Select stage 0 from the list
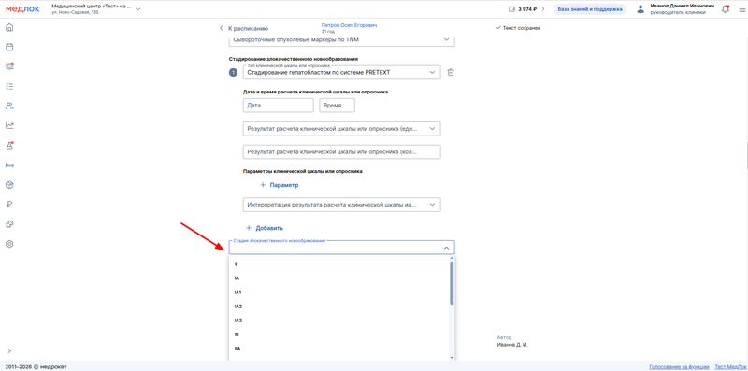This screenshot has width=748, height=371. [338, 264]
